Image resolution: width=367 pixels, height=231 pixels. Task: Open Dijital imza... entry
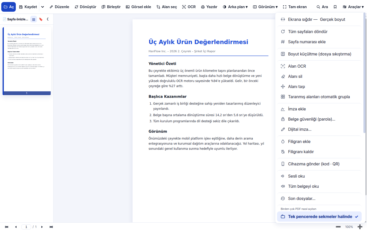pyautogui.click(x=319, y=129)
